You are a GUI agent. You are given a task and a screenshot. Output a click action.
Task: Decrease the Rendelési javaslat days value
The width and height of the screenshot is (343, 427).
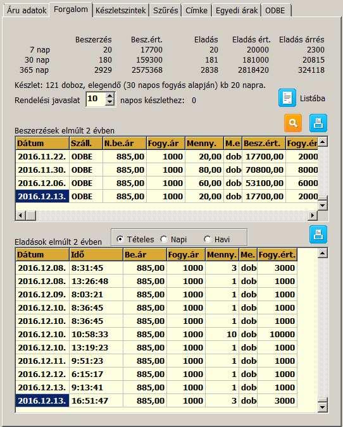click(109, 102)
